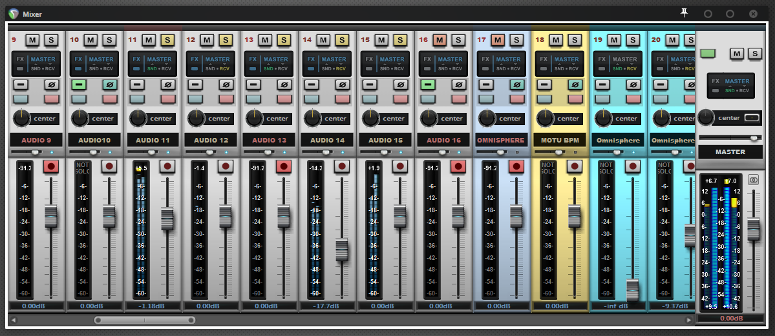Unsolo the AUDIO 11 track
The width and height of the screenshot is (775, 336).
(167, 40)
